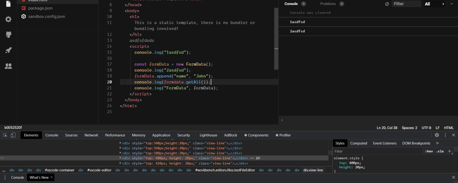Select the DevTools element inspector icon
This screenshot has width=458, height=183.
point(5,135)
